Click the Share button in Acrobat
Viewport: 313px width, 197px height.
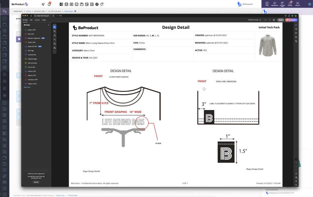(281, 20)
